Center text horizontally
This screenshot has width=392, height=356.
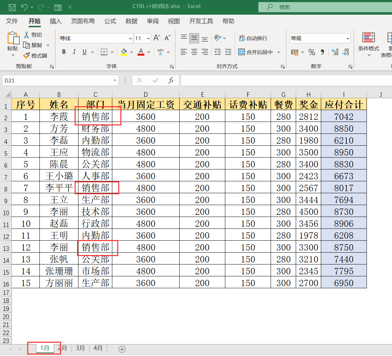tap(194, 52)
